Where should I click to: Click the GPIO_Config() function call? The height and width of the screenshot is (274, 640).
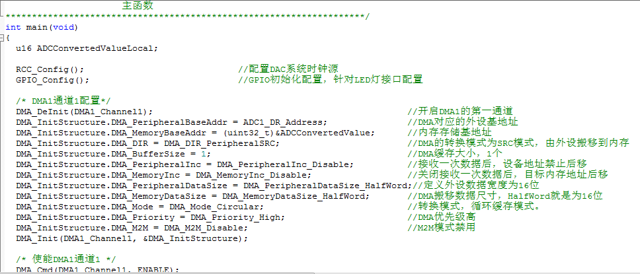[52, 80]
